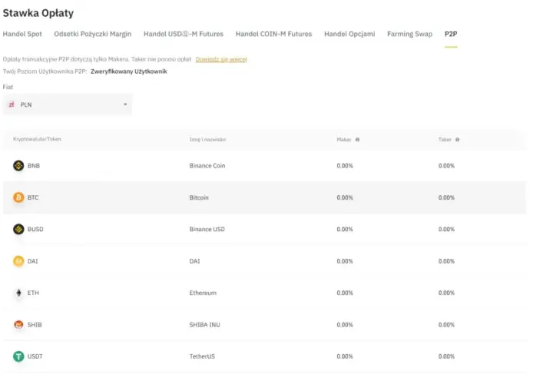Click the Zweryfikowany Użytkownik level text
The image size is (553, 384).
pyautogui.click(x=129, y=71)
